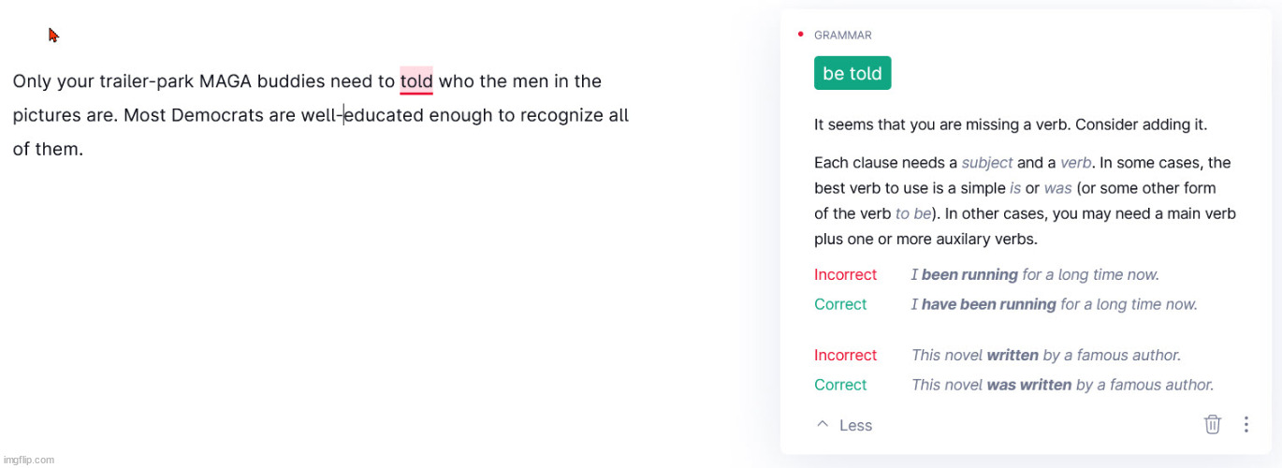
Task: Click the italic 'verb' term in explanation
Action: pyautogui.click(x=1075, y=163)
